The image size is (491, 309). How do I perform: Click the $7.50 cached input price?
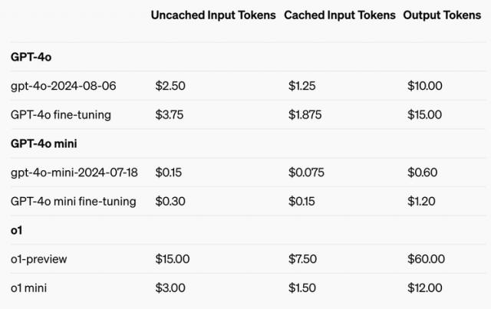tap(303, 259)
